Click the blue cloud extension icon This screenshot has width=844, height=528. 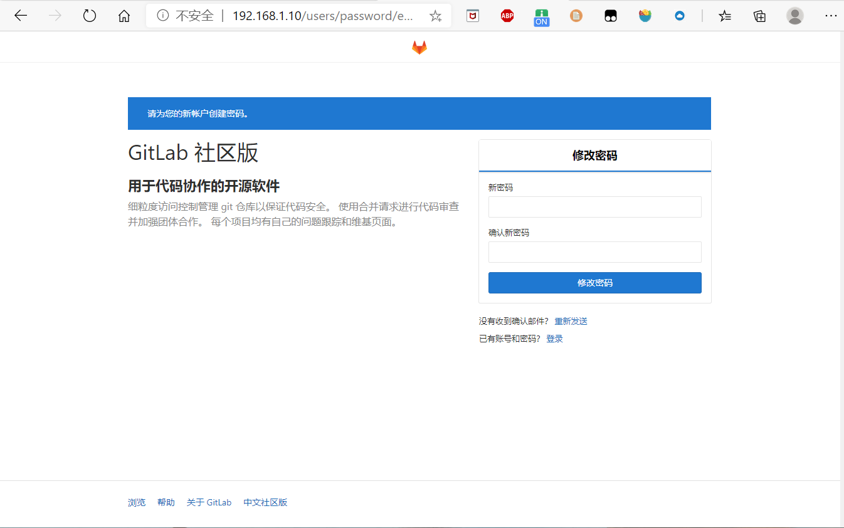coord(679,16)
